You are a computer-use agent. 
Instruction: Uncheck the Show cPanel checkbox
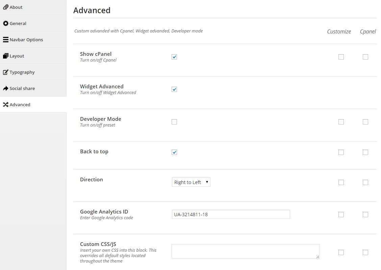click(x=174, y=57)
